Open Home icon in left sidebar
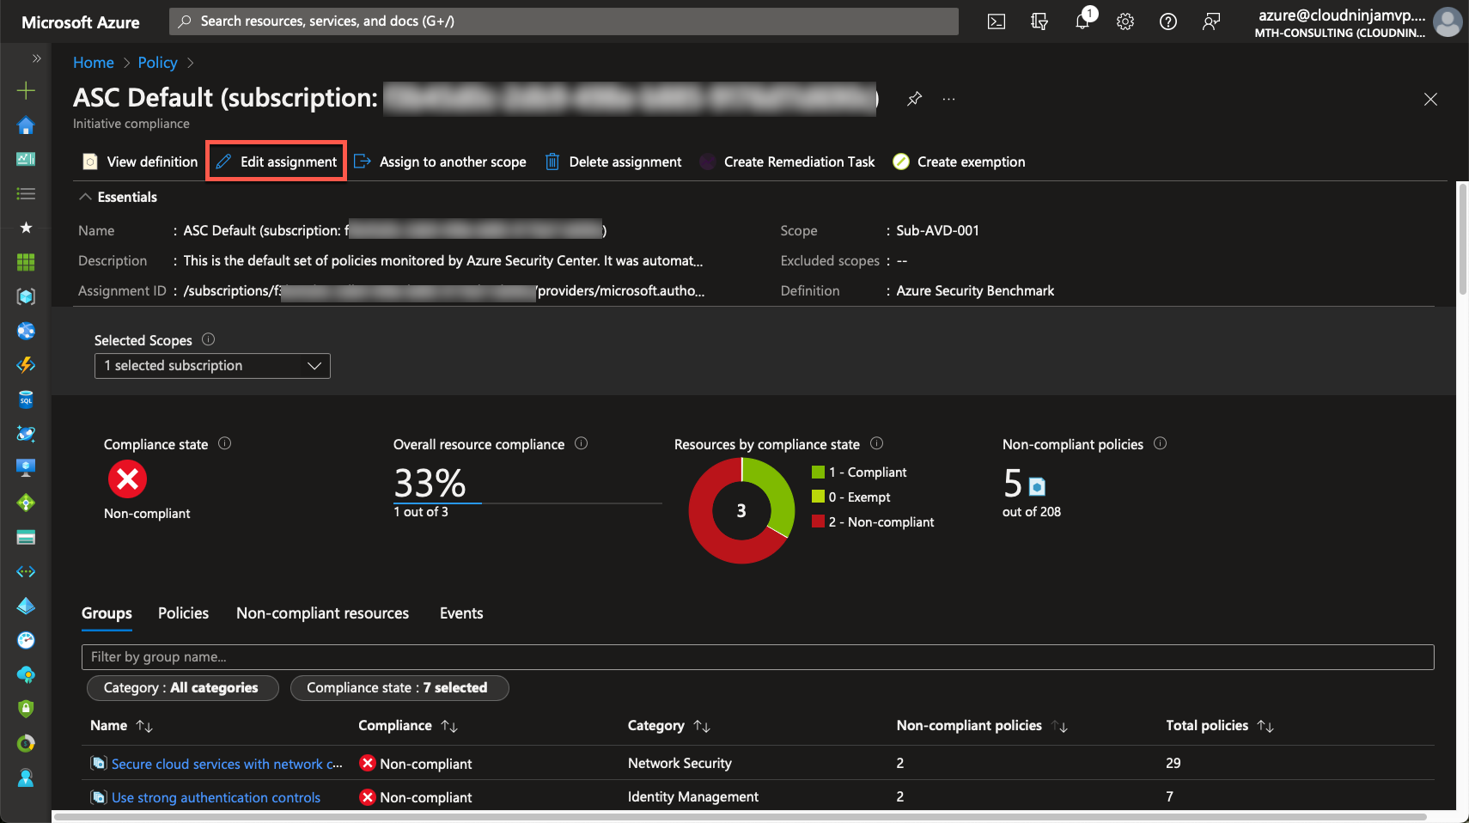 click(x=26, y=125)
